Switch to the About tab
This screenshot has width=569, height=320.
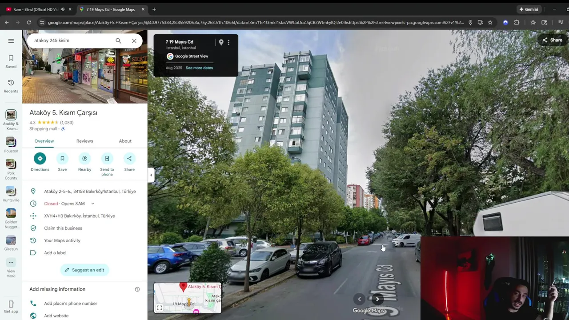(x=125, y=141)
